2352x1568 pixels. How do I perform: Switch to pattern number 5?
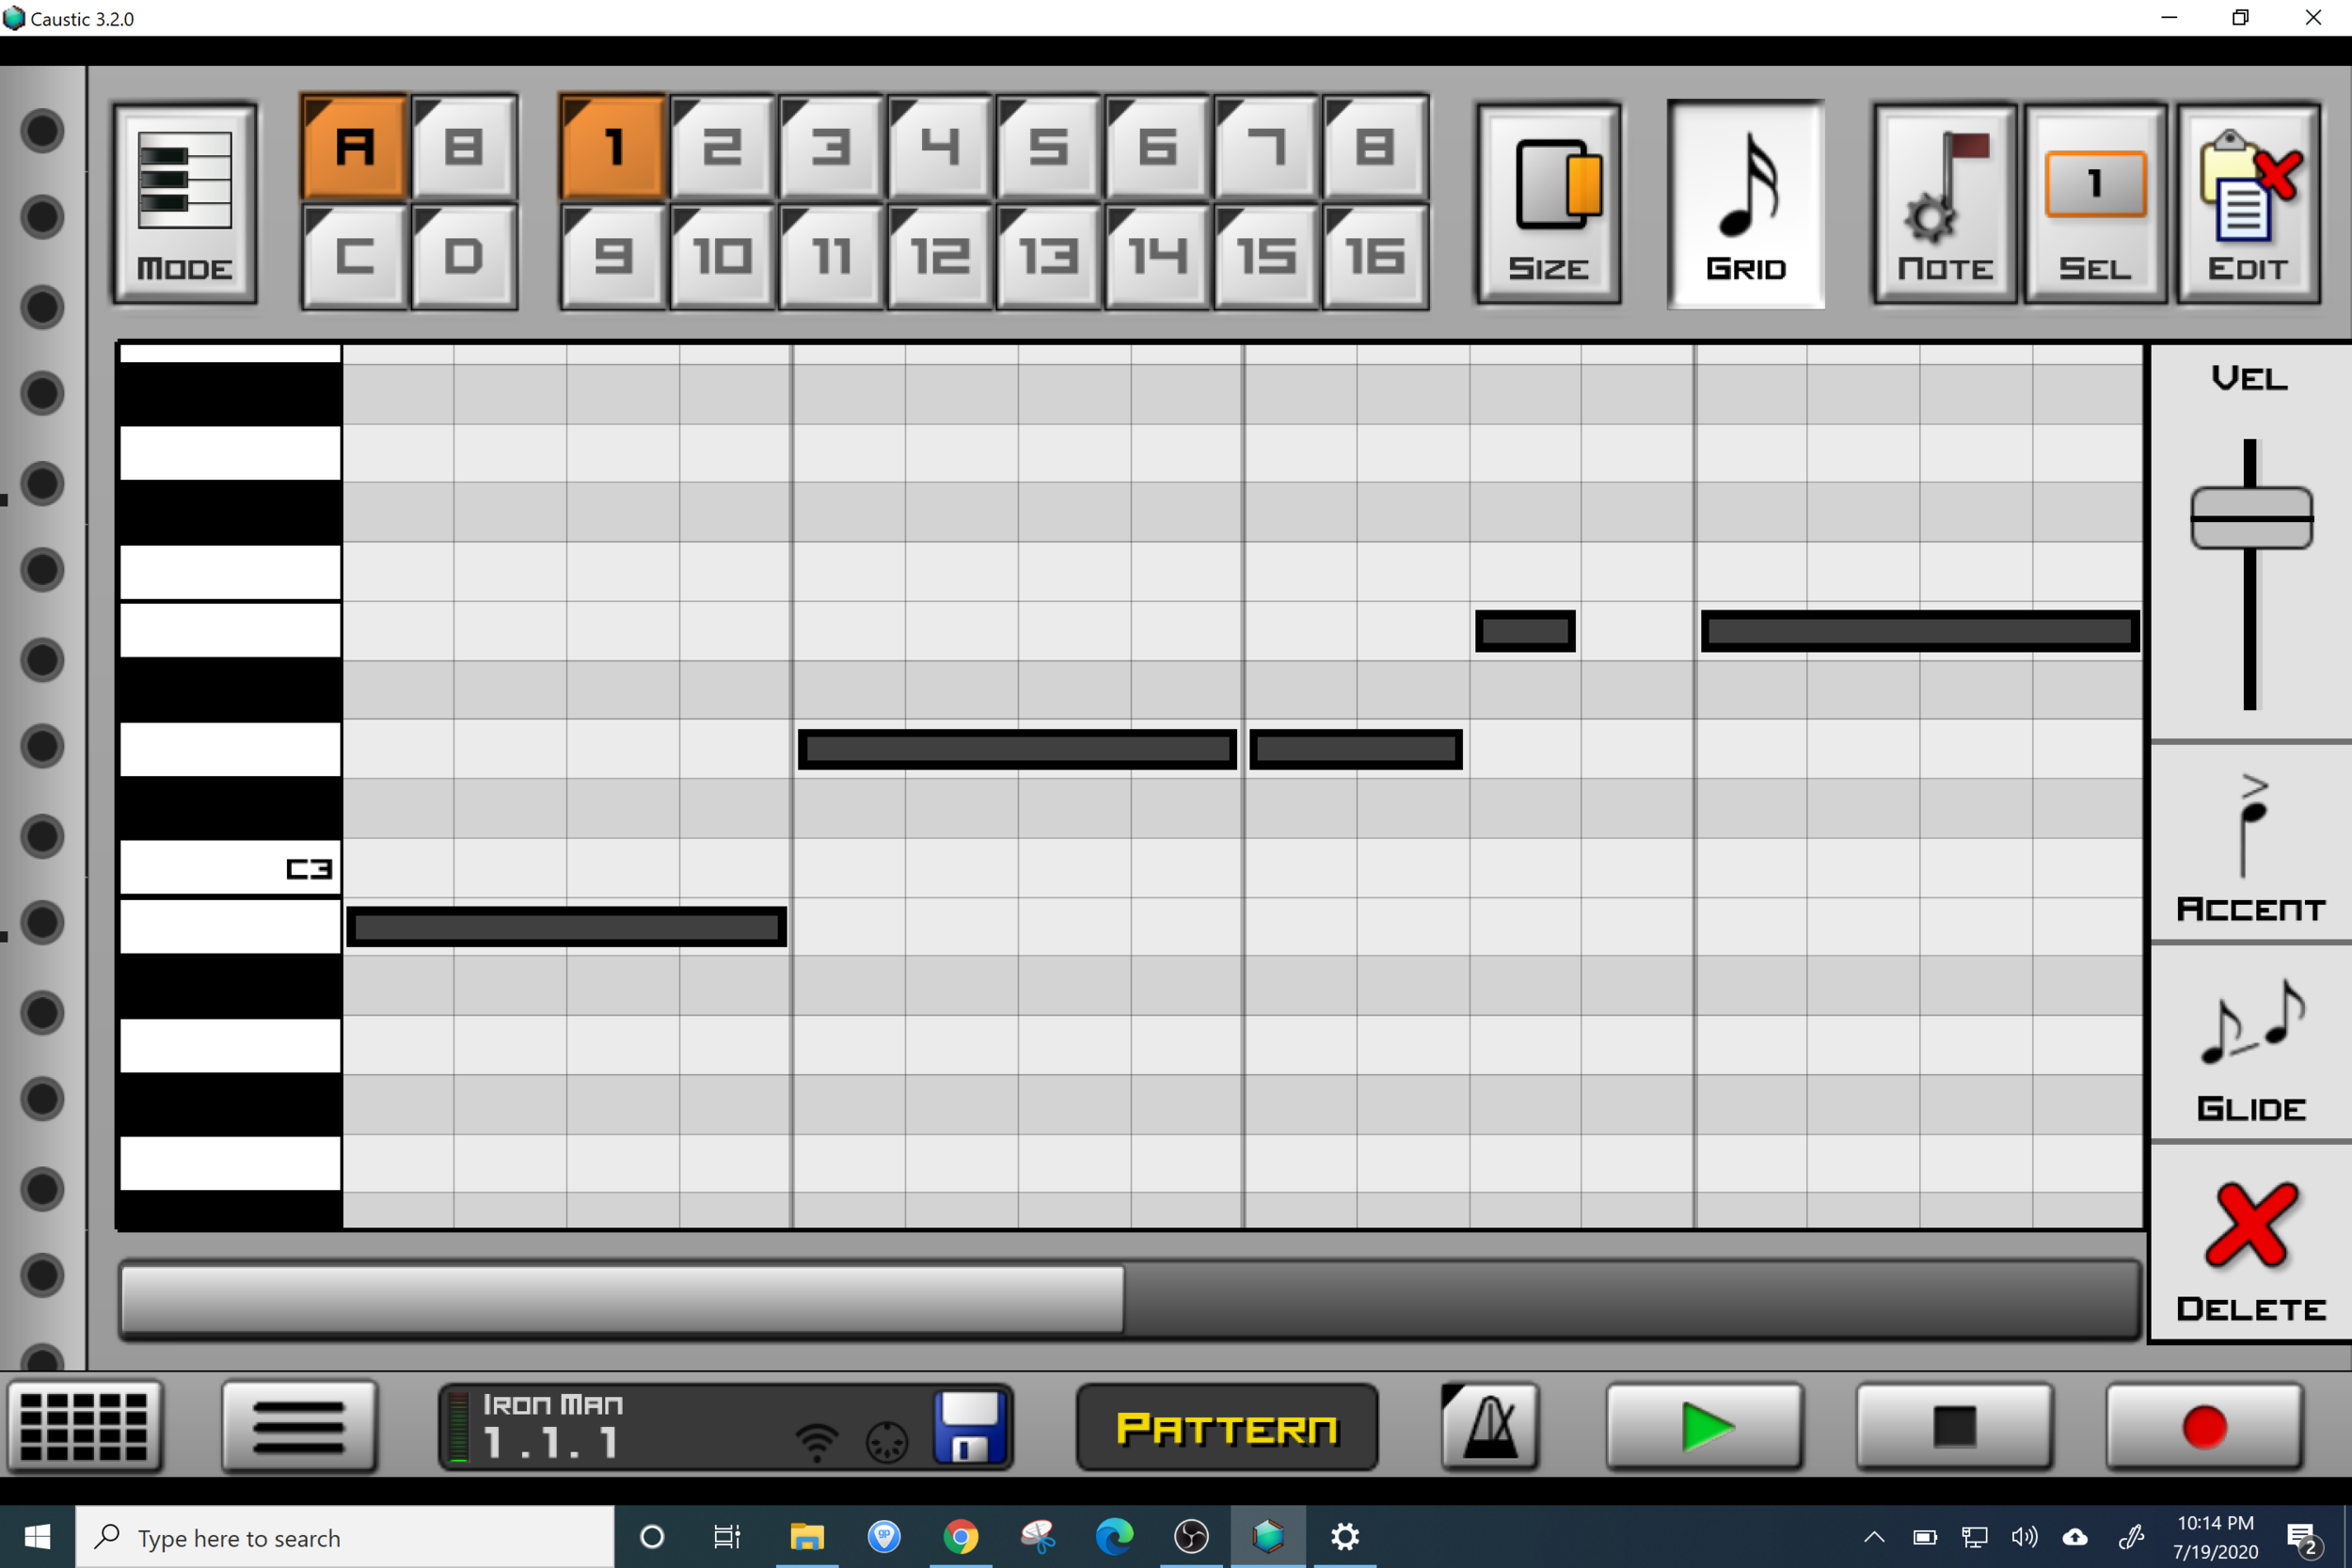click(x=1048, y=147)
